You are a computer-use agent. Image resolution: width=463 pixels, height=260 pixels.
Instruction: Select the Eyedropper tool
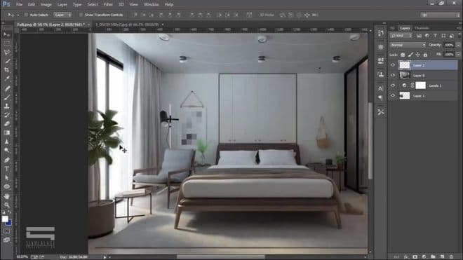pos(6,78)
